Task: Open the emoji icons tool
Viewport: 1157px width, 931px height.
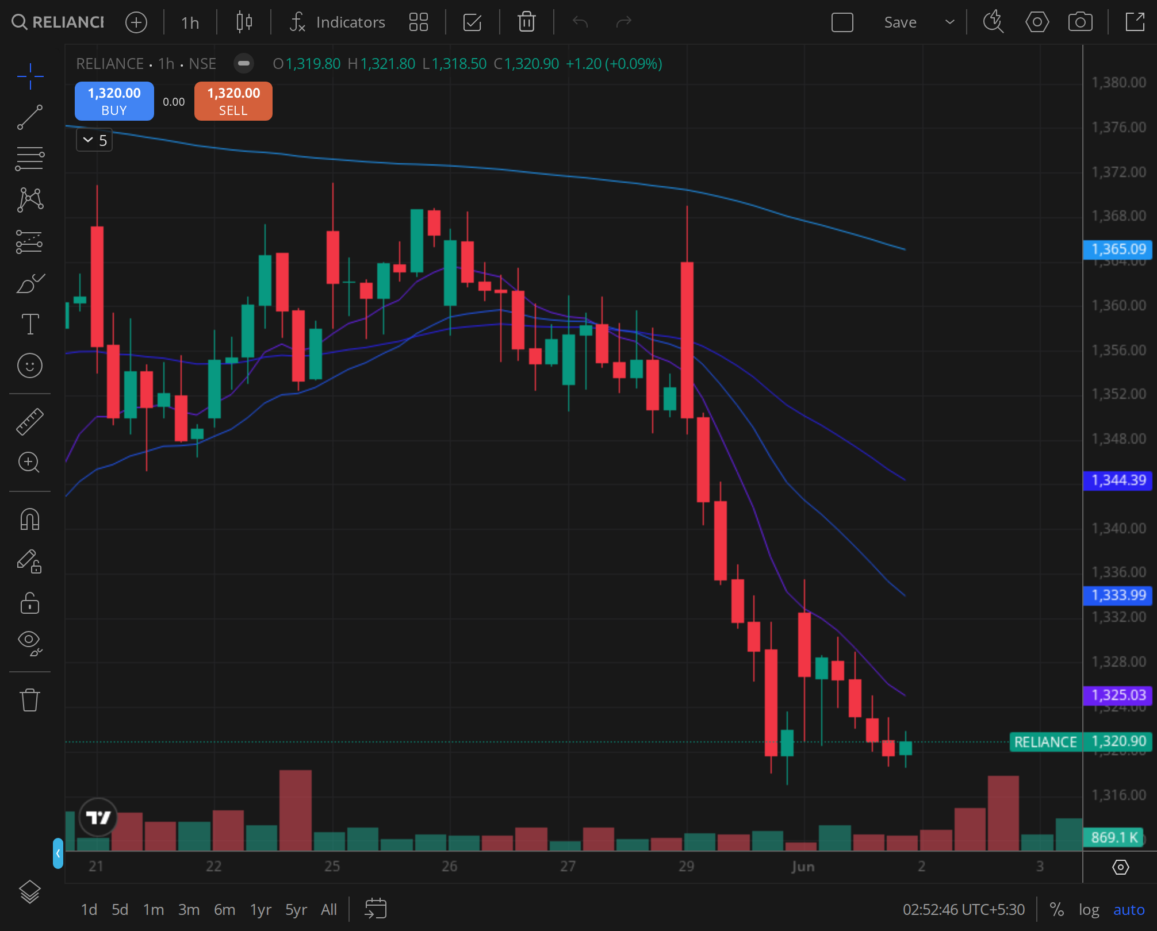Action: 30,366
